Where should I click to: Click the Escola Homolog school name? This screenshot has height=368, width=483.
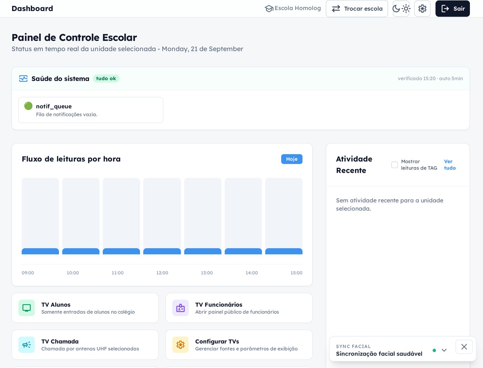point(298,8)
